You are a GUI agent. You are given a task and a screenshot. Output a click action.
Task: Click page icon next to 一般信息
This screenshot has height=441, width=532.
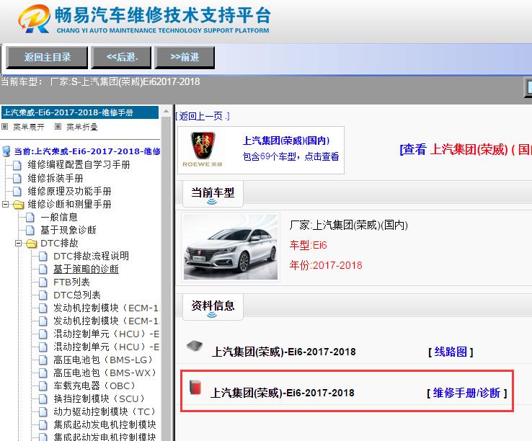pos(30,218)
